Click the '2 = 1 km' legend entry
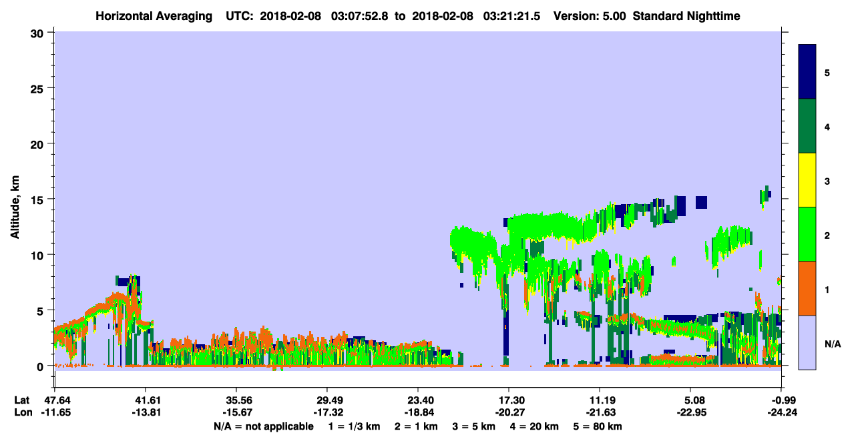The width and height of the screenshot is (868, 445). click(x=417, y=426)
